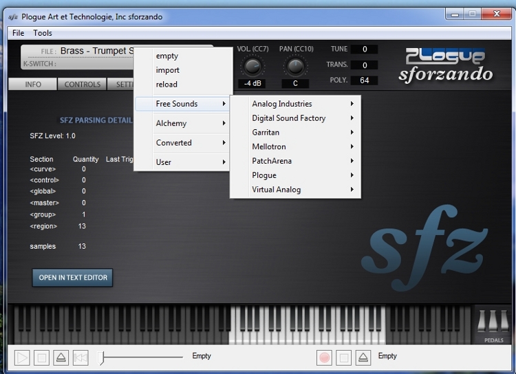The height and width of the screenshot is (374, 516).
Task: Click the TRANS. value field
Action: coord(364,65)
